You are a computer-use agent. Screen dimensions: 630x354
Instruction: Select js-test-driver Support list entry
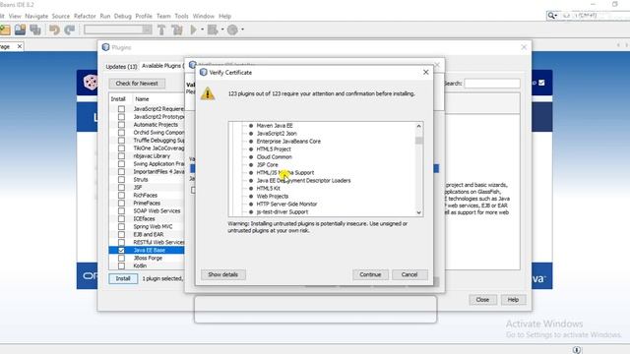283,212
